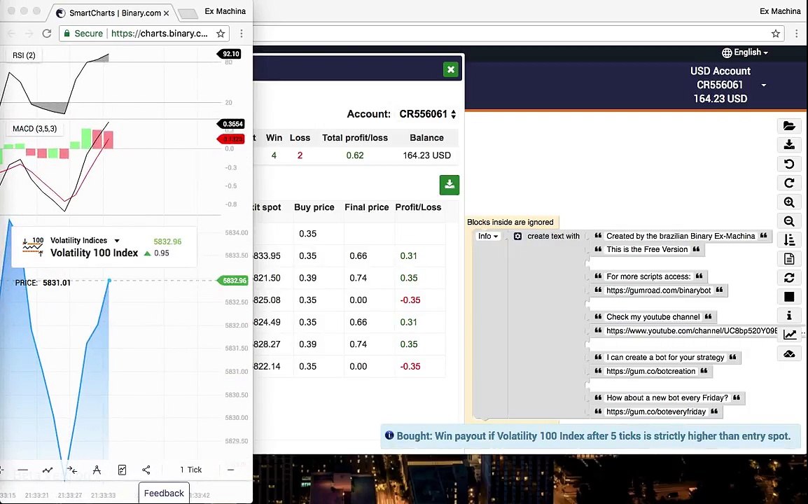Rearrange blocks vertically with the sort icon
Viewport: 808px width, 504px height.
789,239
